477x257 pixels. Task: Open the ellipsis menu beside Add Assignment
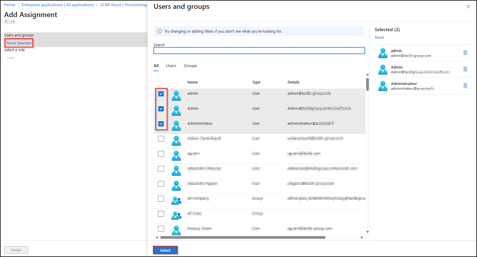pyautogui.click(x=67, y=15)
